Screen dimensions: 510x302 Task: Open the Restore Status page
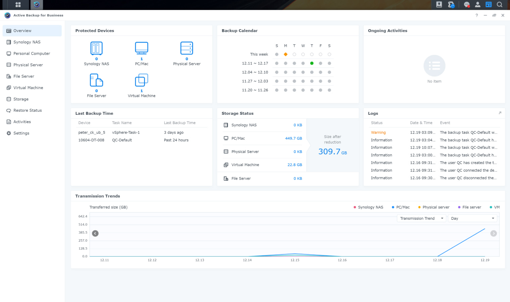[28, 110]
